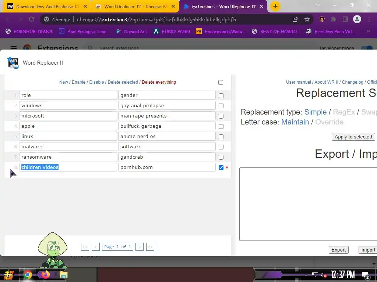Open Chrome's three-dot menu
Screen dimensions: 377x282
pos(369,19)
